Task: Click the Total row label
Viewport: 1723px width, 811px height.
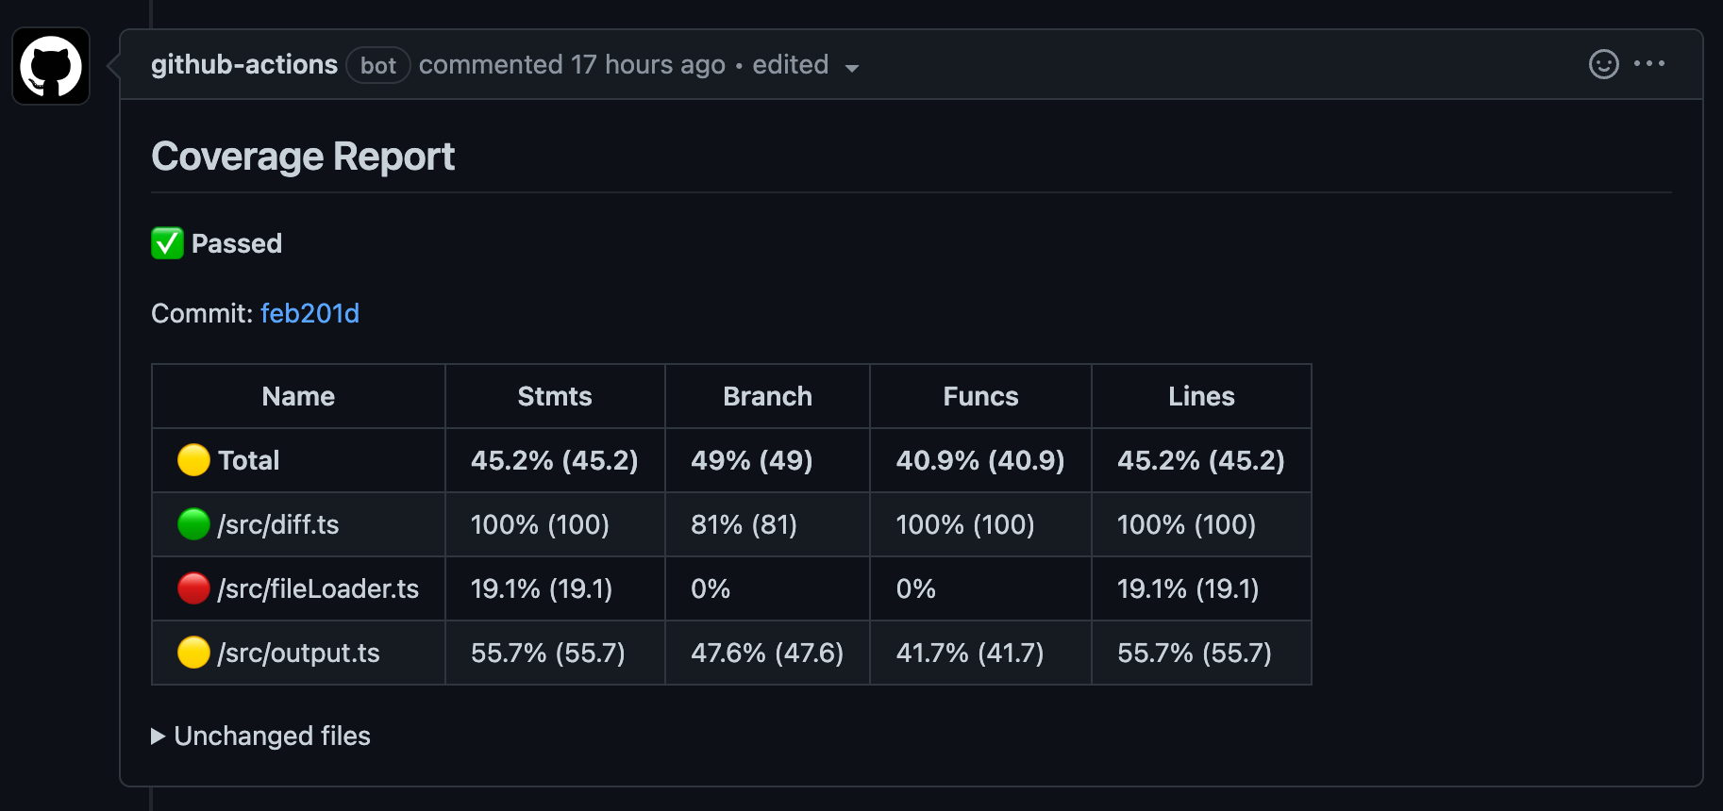Action: pyautogui.click(x=248, y=460)
